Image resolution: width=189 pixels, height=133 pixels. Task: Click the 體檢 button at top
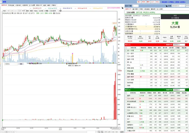[148, 2]
